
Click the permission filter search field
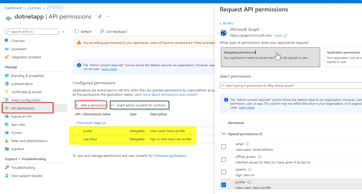[291, 86]
